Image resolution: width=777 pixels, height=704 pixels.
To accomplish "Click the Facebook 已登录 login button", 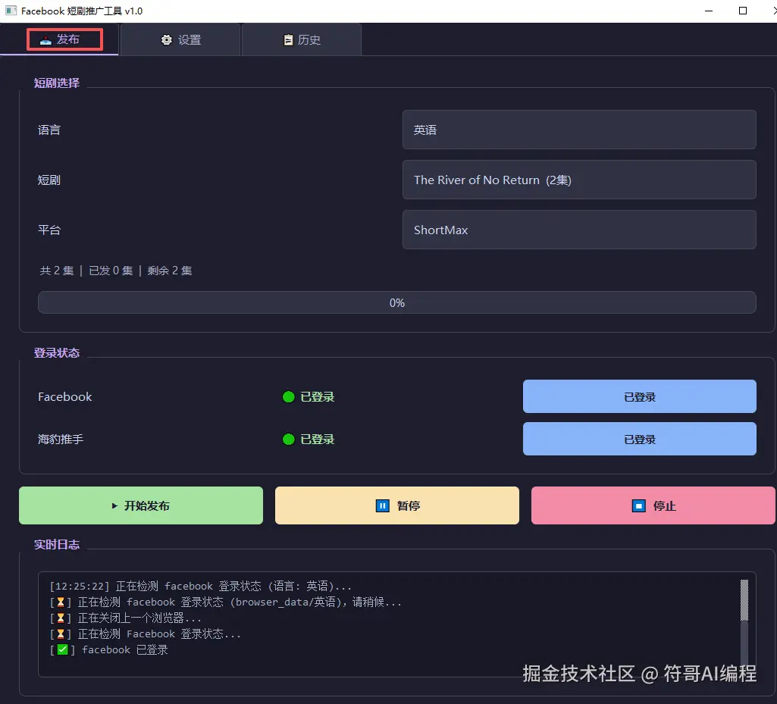I will [639, 396].
